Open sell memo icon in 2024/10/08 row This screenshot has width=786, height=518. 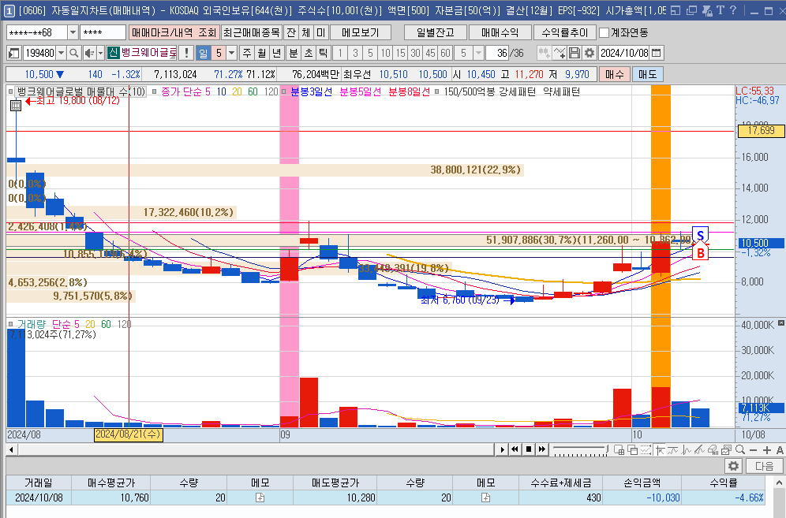[x=485, y=498]
